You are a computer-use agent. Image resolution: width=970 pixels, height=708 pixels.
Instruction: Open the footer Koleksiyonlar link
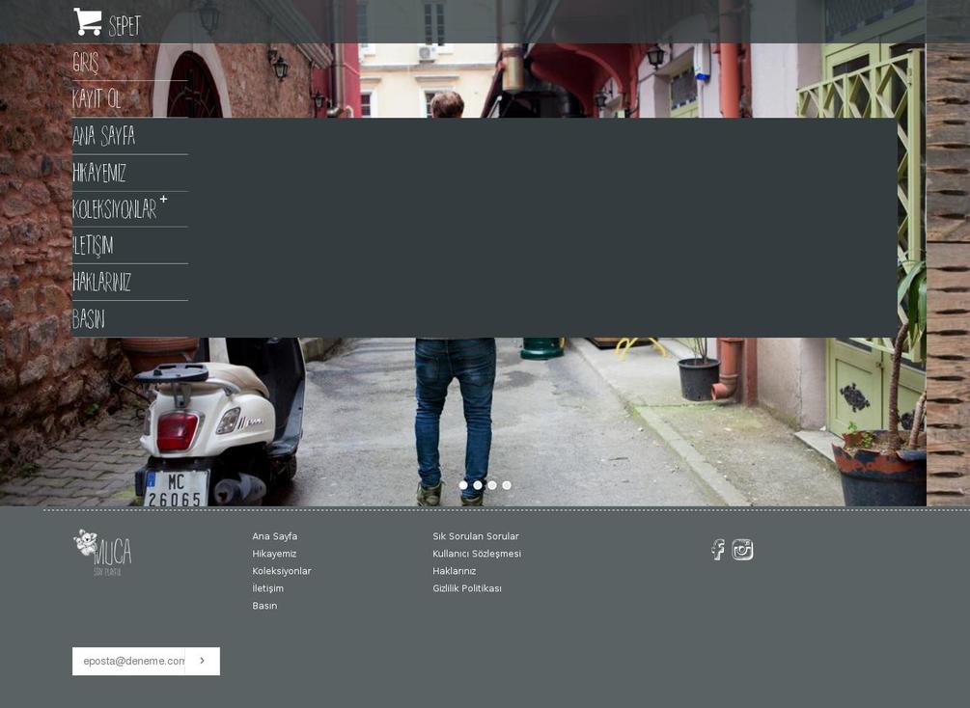[x=282, y=571]
